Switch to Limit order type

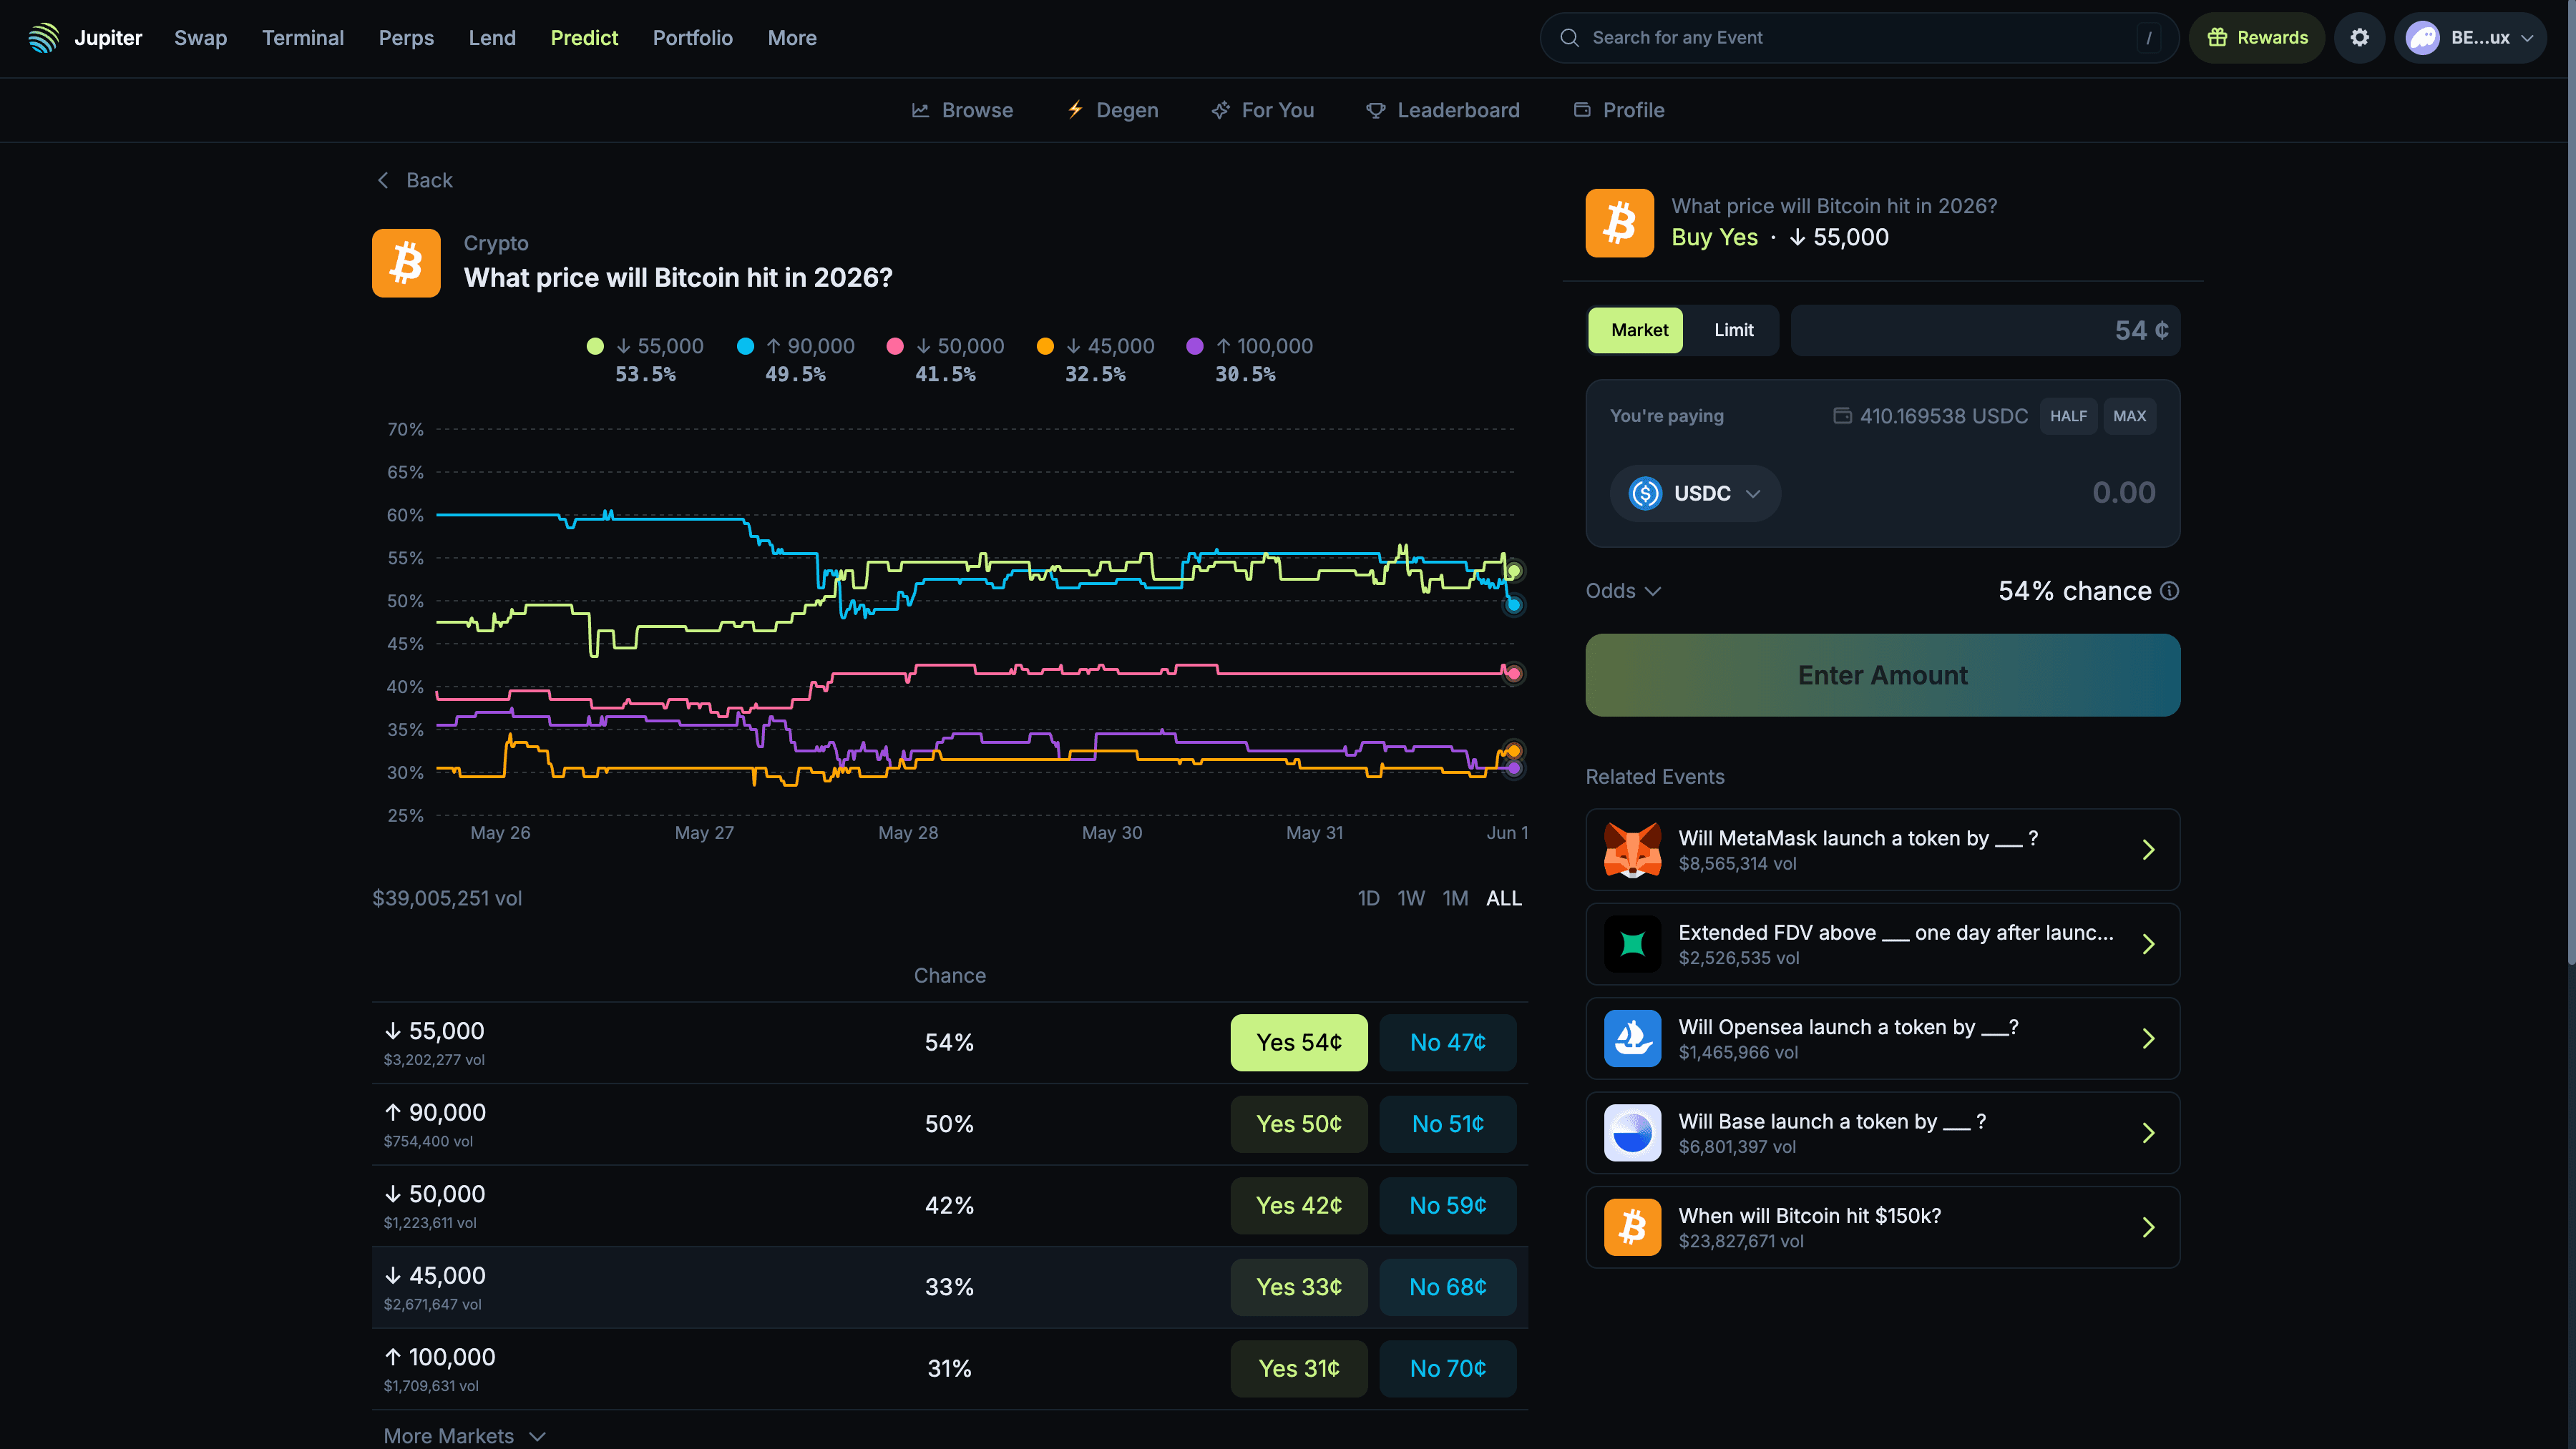coord(1733,330)
